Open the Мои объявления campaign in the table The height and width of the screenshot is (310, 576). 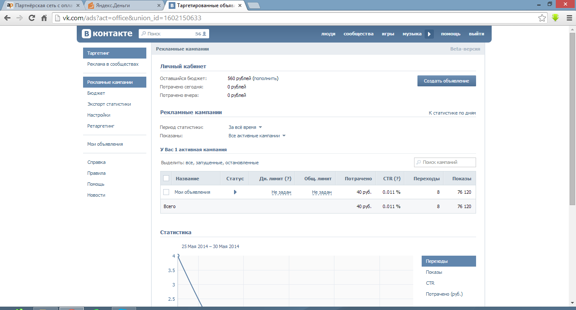pyautogui.click(x=192, y=192)
